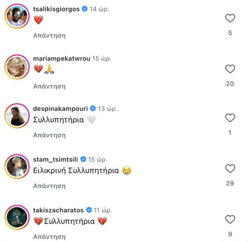Like takiszacharatos's comment heart icon
Screen dimensions: 248x242
coord(230,219)
